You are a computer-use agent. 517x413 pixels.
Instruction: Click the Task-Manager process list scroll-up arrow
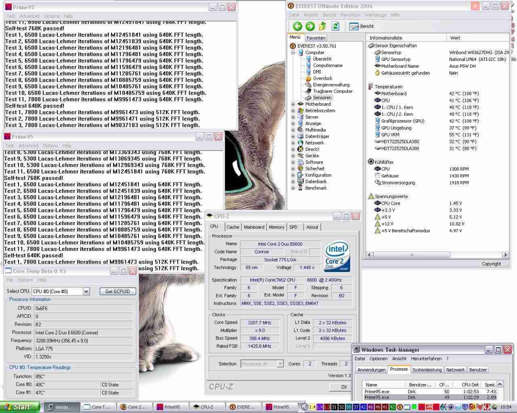pyautogui.click(x=500, y=384)
